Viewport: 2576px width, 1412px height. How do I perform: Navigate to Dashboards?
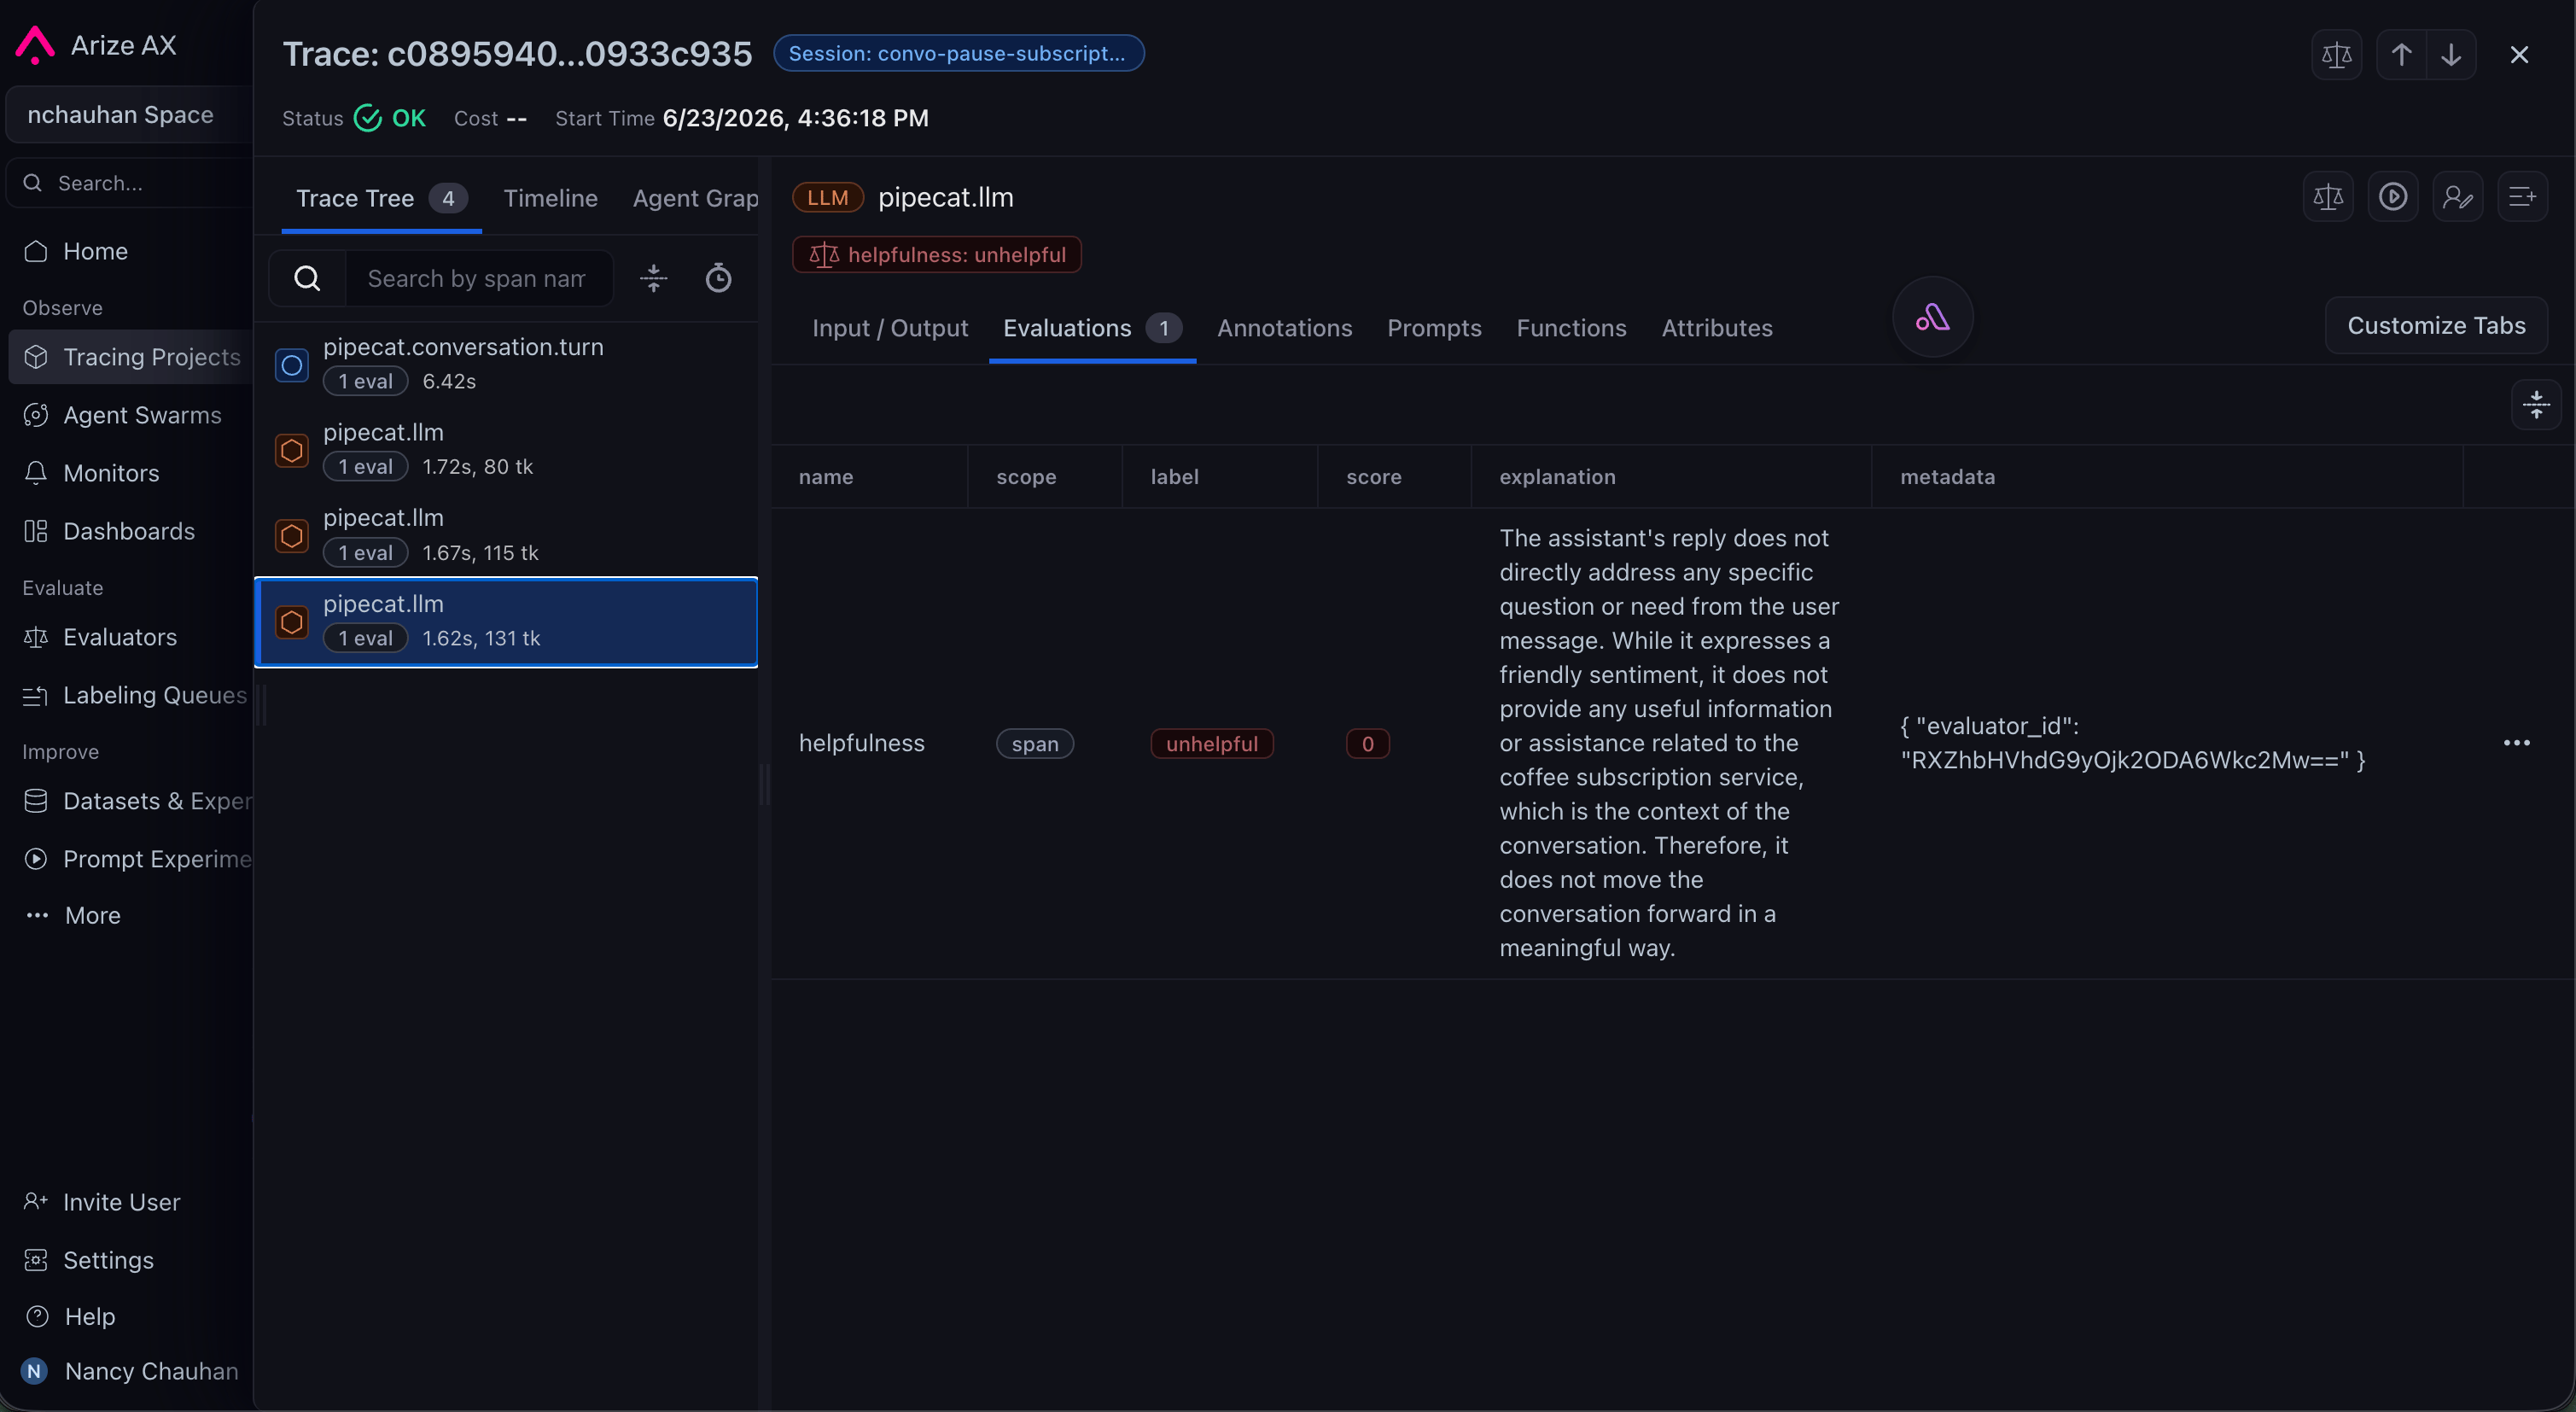click(x=127, y=531)
